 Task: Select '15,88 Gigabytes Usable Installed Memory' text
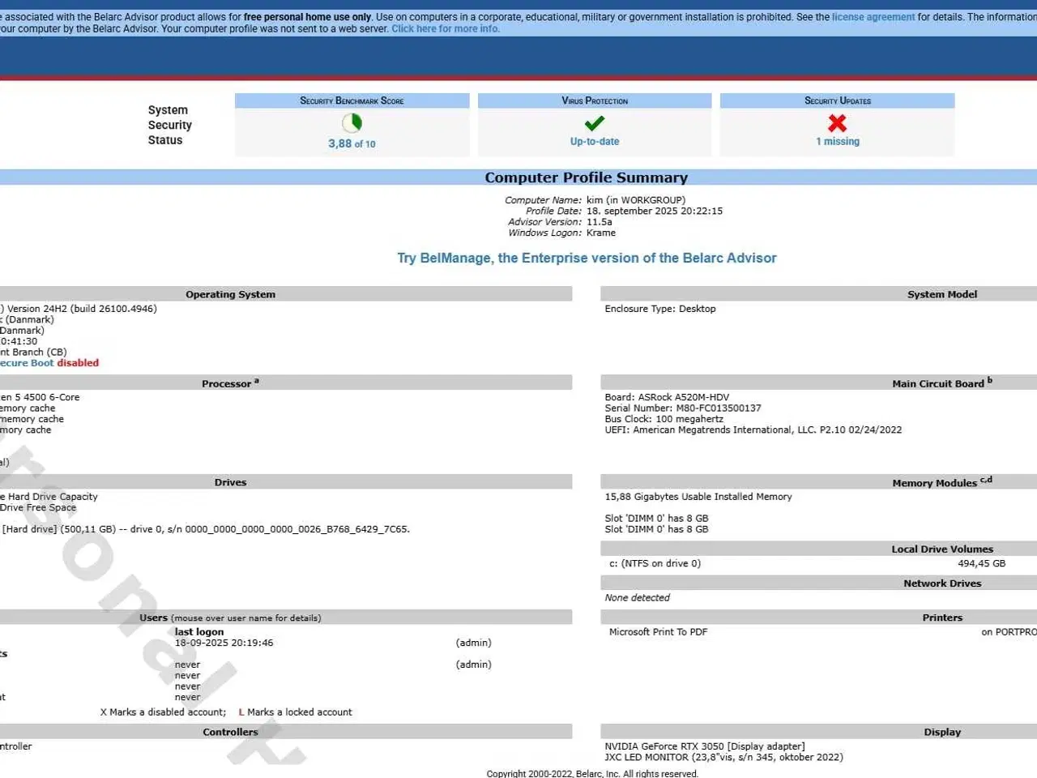click(698, 497)
